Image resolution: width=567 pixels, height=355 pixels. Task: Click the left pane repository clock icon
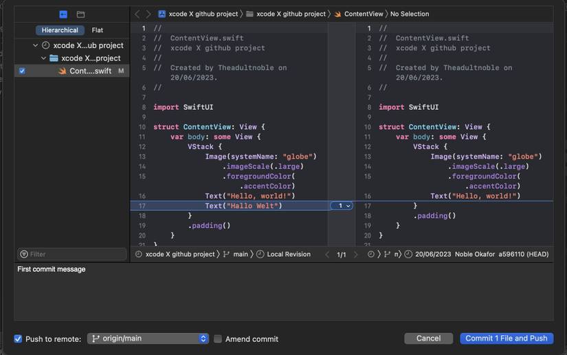click(x=139, y=254)
